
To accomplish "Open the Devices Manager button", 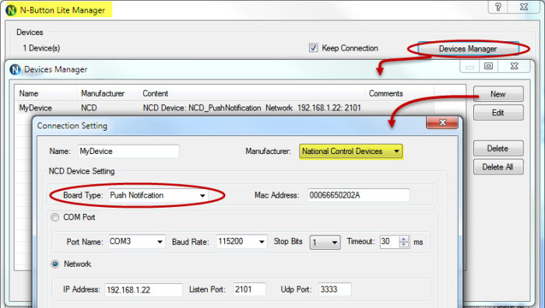I will [x=468, y=49].
